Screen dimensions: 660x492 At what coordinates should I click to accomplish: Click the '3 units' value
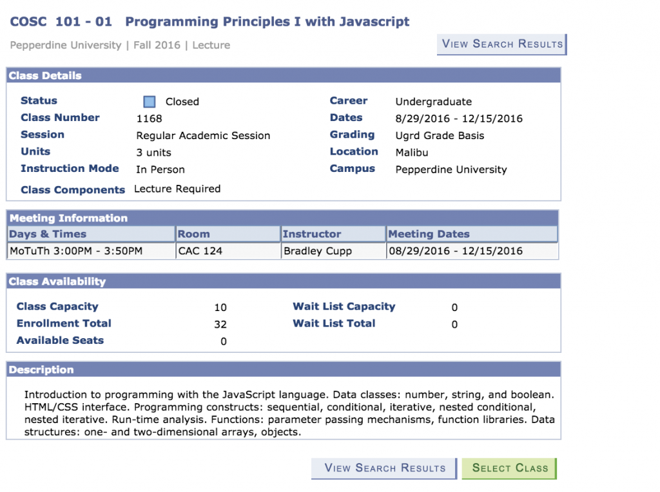(x=153, y=153)
